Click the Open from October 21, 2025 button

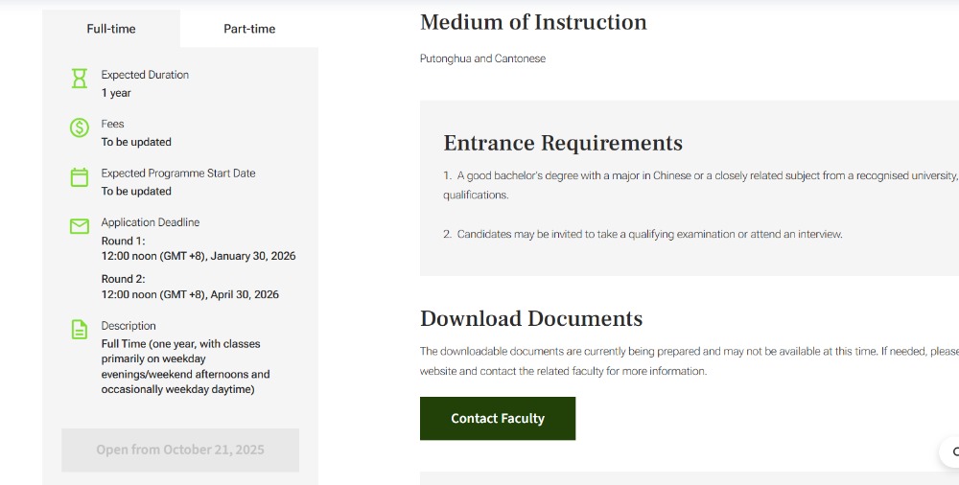[180, 450]
